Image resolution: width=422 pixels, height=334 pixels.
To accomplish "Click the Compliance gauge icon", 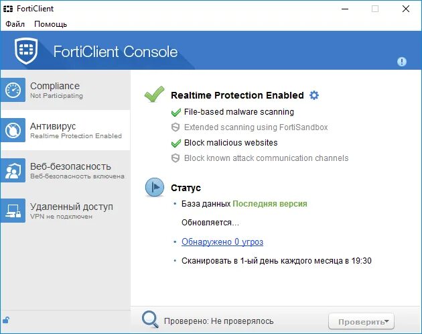I will pyautogui.click(x=13, y=90).
